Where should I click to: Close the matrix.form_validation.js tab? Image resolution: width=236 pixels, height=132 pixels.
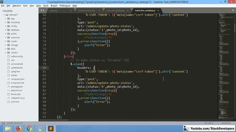click(x=158, y=11)
